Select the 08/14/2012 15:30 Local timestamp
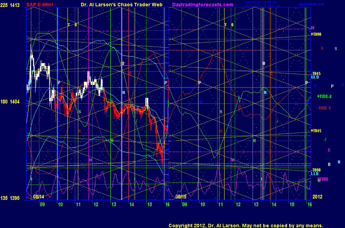The width and height of the screenshot is (345, 228). [x=263, y=6]
